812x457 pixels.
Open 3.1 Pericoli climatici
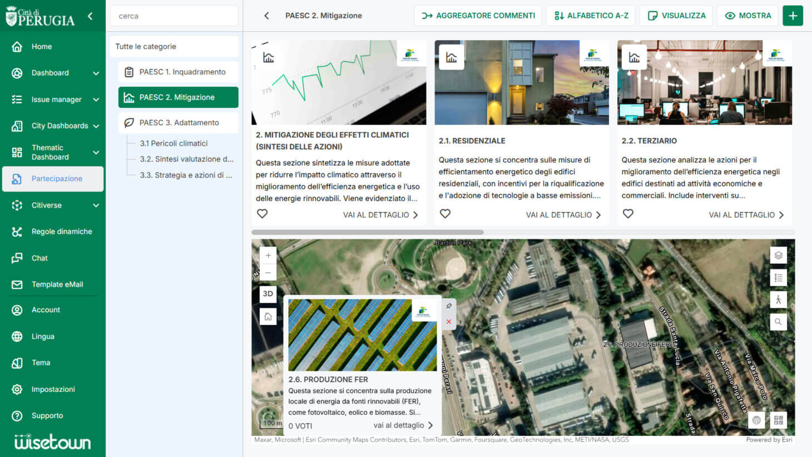[x=174, y=144]
